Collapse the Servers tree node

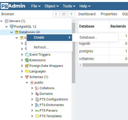(x=2, y=21)
